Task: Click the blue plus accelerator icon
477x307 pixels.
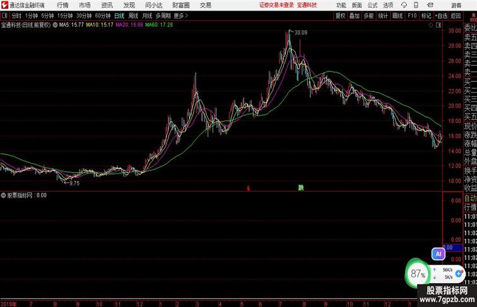Action: [x=459, y=274]
